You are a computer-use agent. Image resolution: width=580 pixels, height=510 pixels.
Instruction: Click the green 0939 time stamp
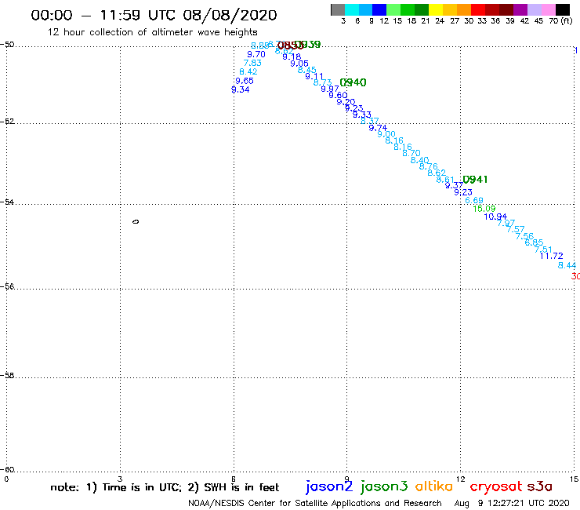click(309, 45)
